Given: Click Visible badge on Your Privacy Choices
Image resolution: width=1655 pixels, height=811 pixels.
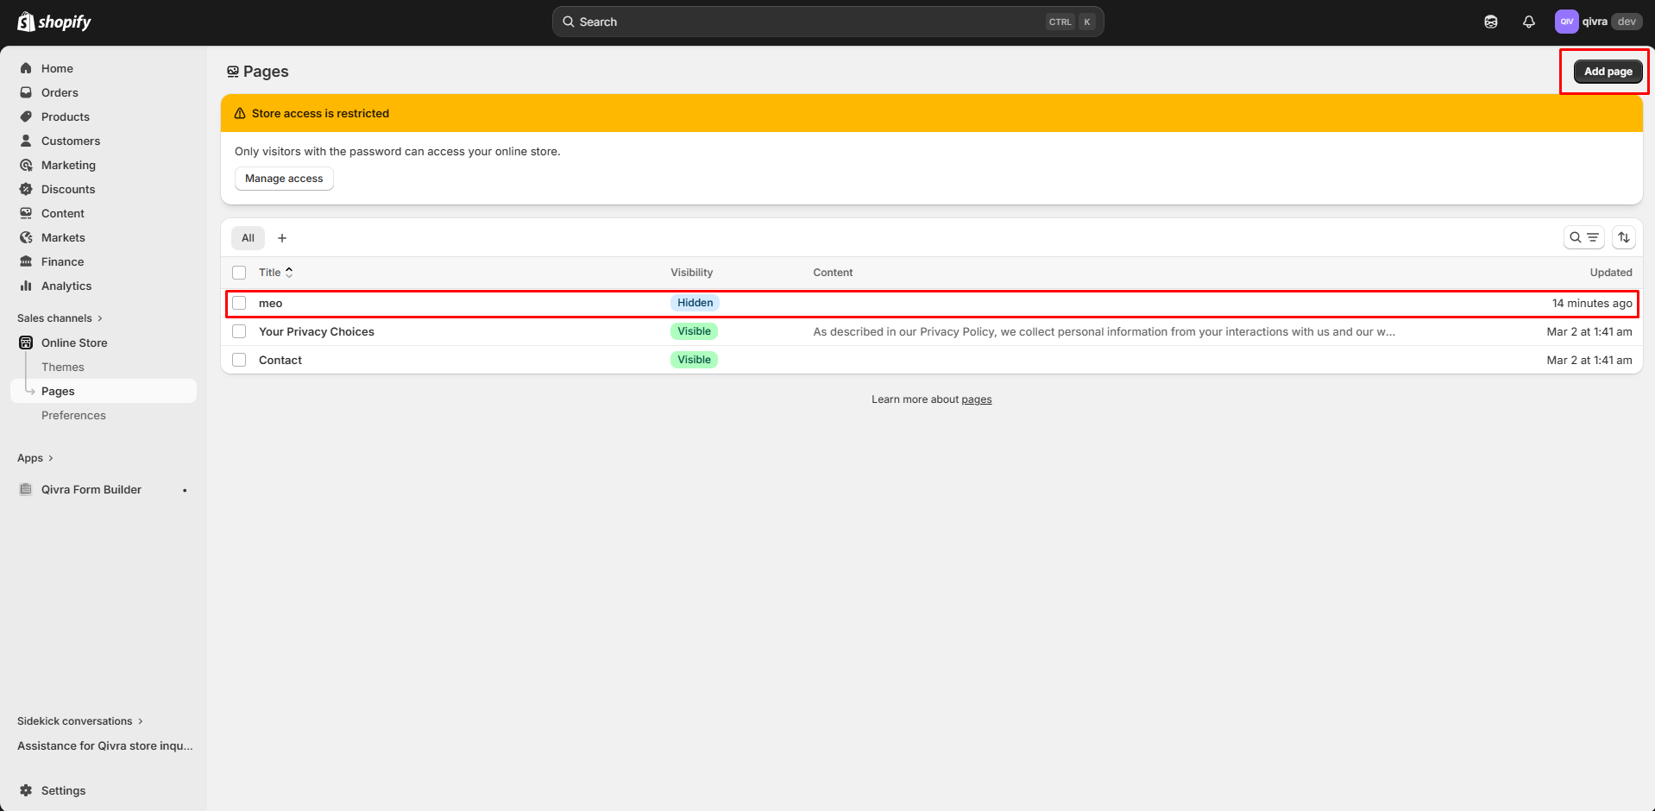Looking at the screenshot, I should [x=694, y=331].
